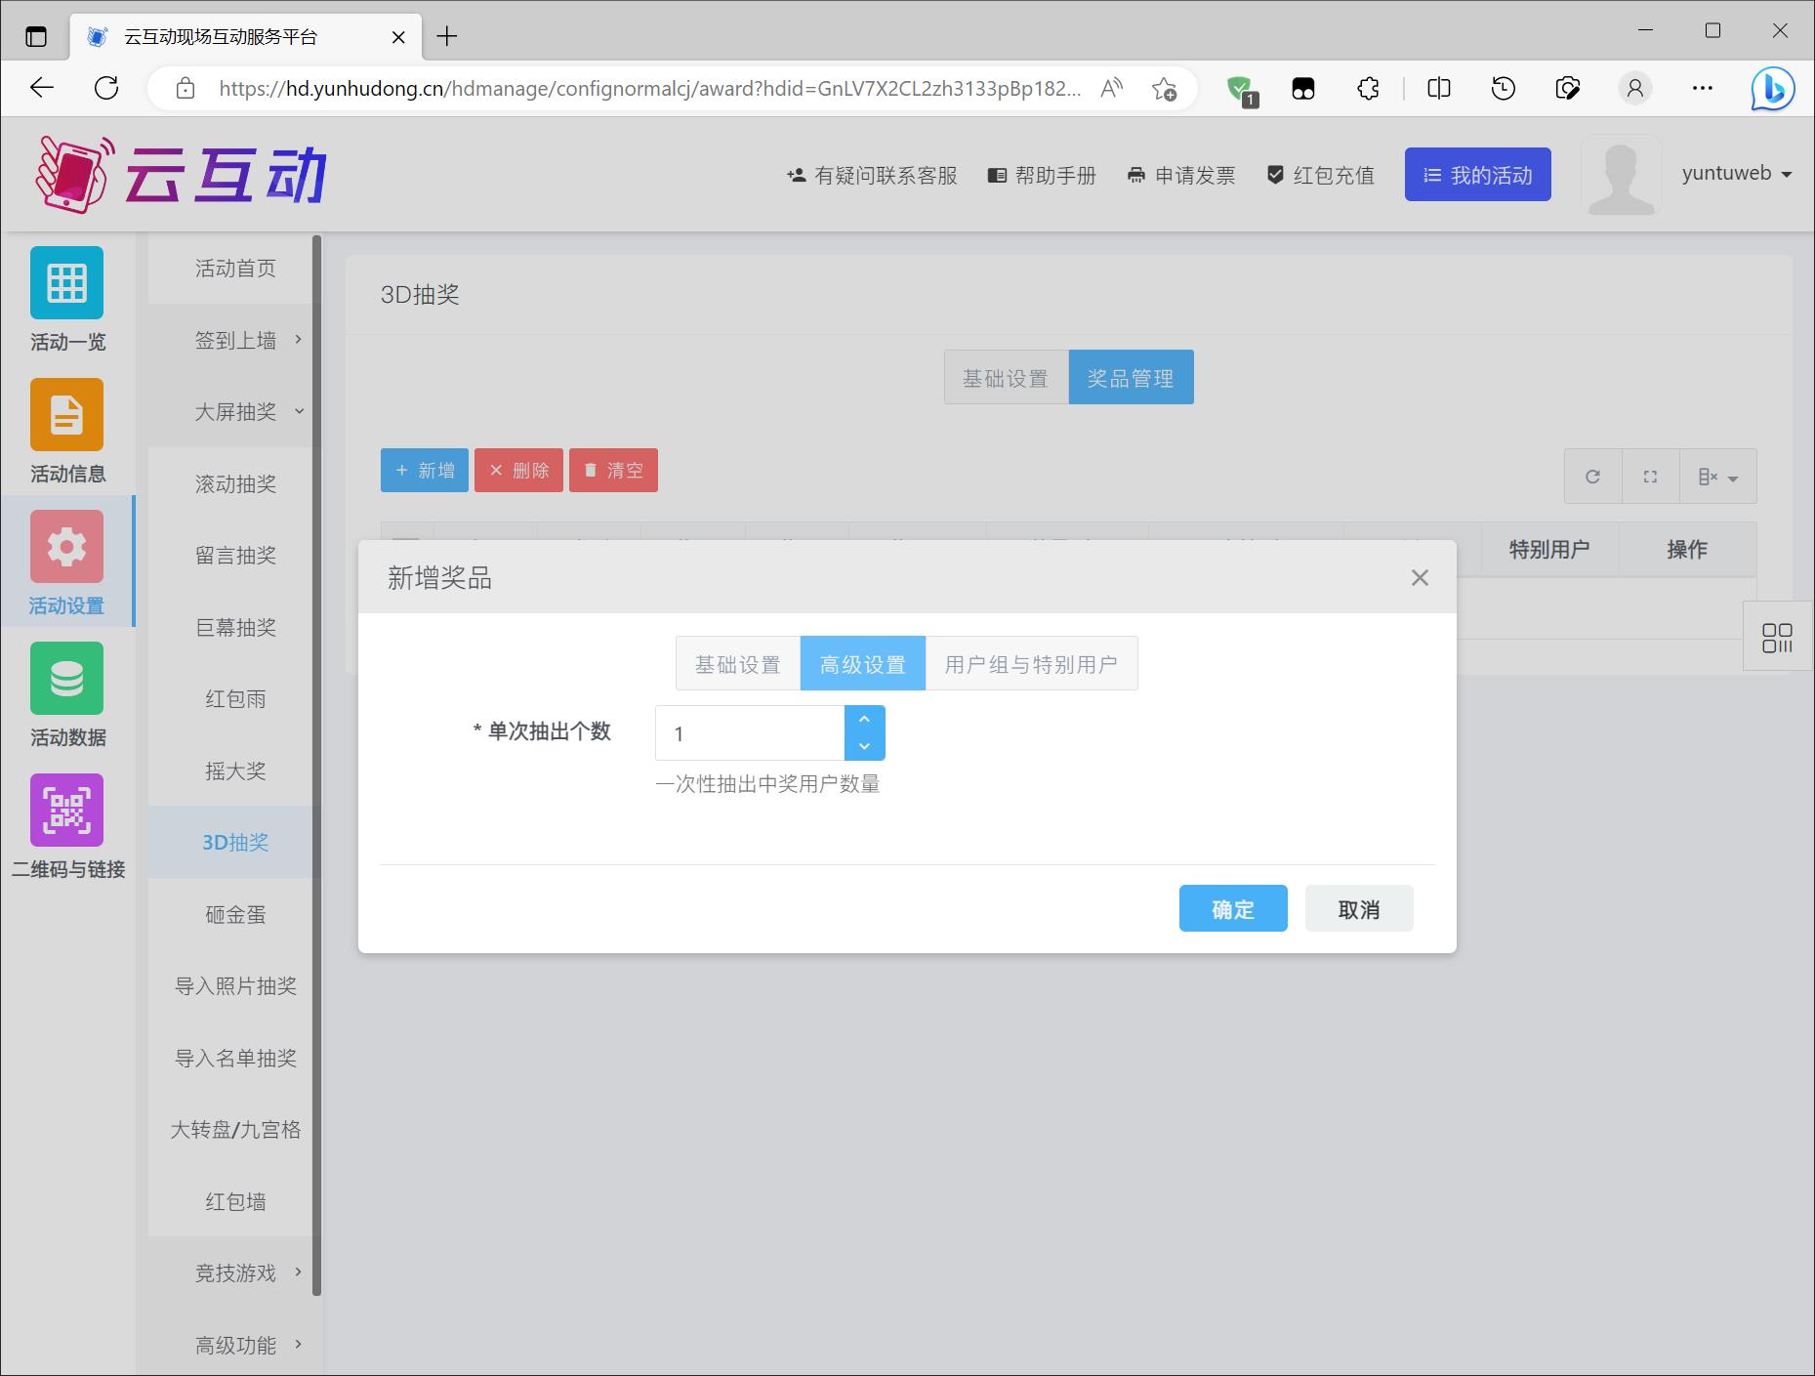This screenshot has height=1376, width=1815.
Task: Open the 活动一览 grid icon
Action: 66,283
